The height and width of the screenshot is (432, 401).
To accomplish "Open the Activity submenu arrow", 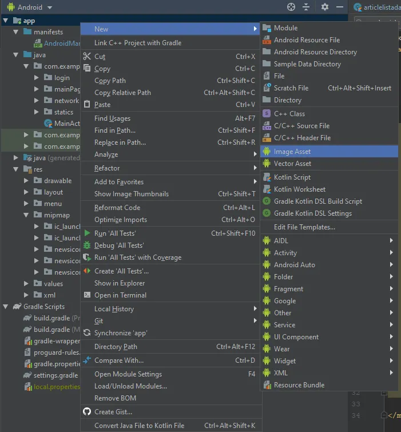I will pos(391,252).
